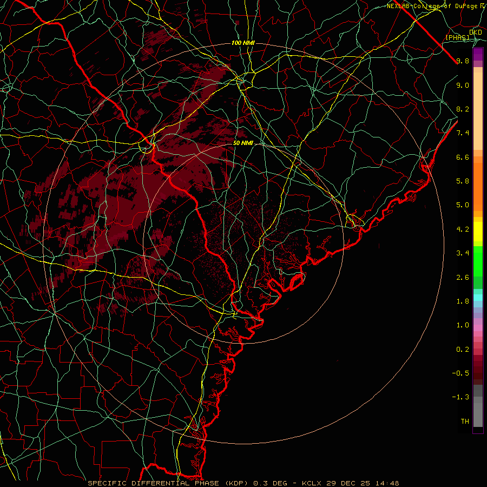Pick the bright yellow band on the color bar
Viewport: 487px width, 487px height.
[x=478, y=232]
